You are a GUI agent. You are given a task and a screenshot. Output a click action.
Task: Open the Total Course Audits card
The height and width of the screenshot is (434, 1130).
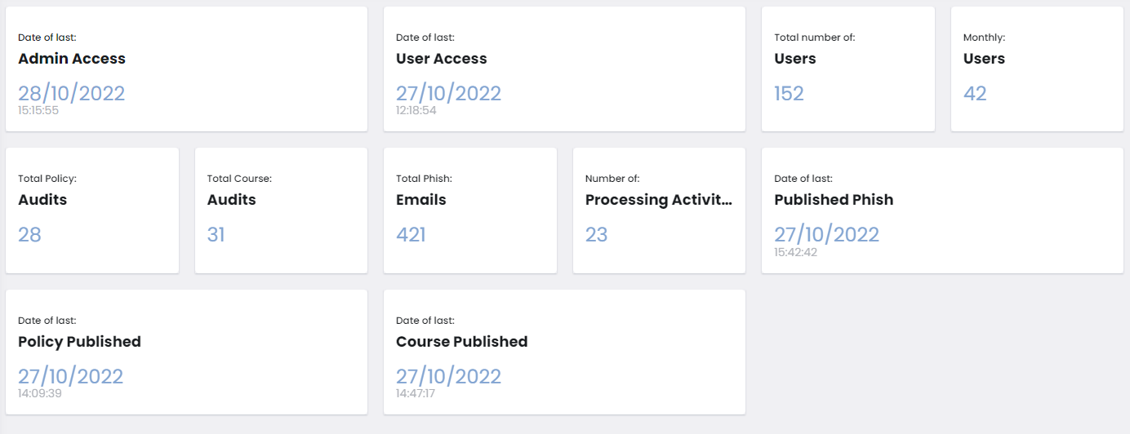[281, 210]
